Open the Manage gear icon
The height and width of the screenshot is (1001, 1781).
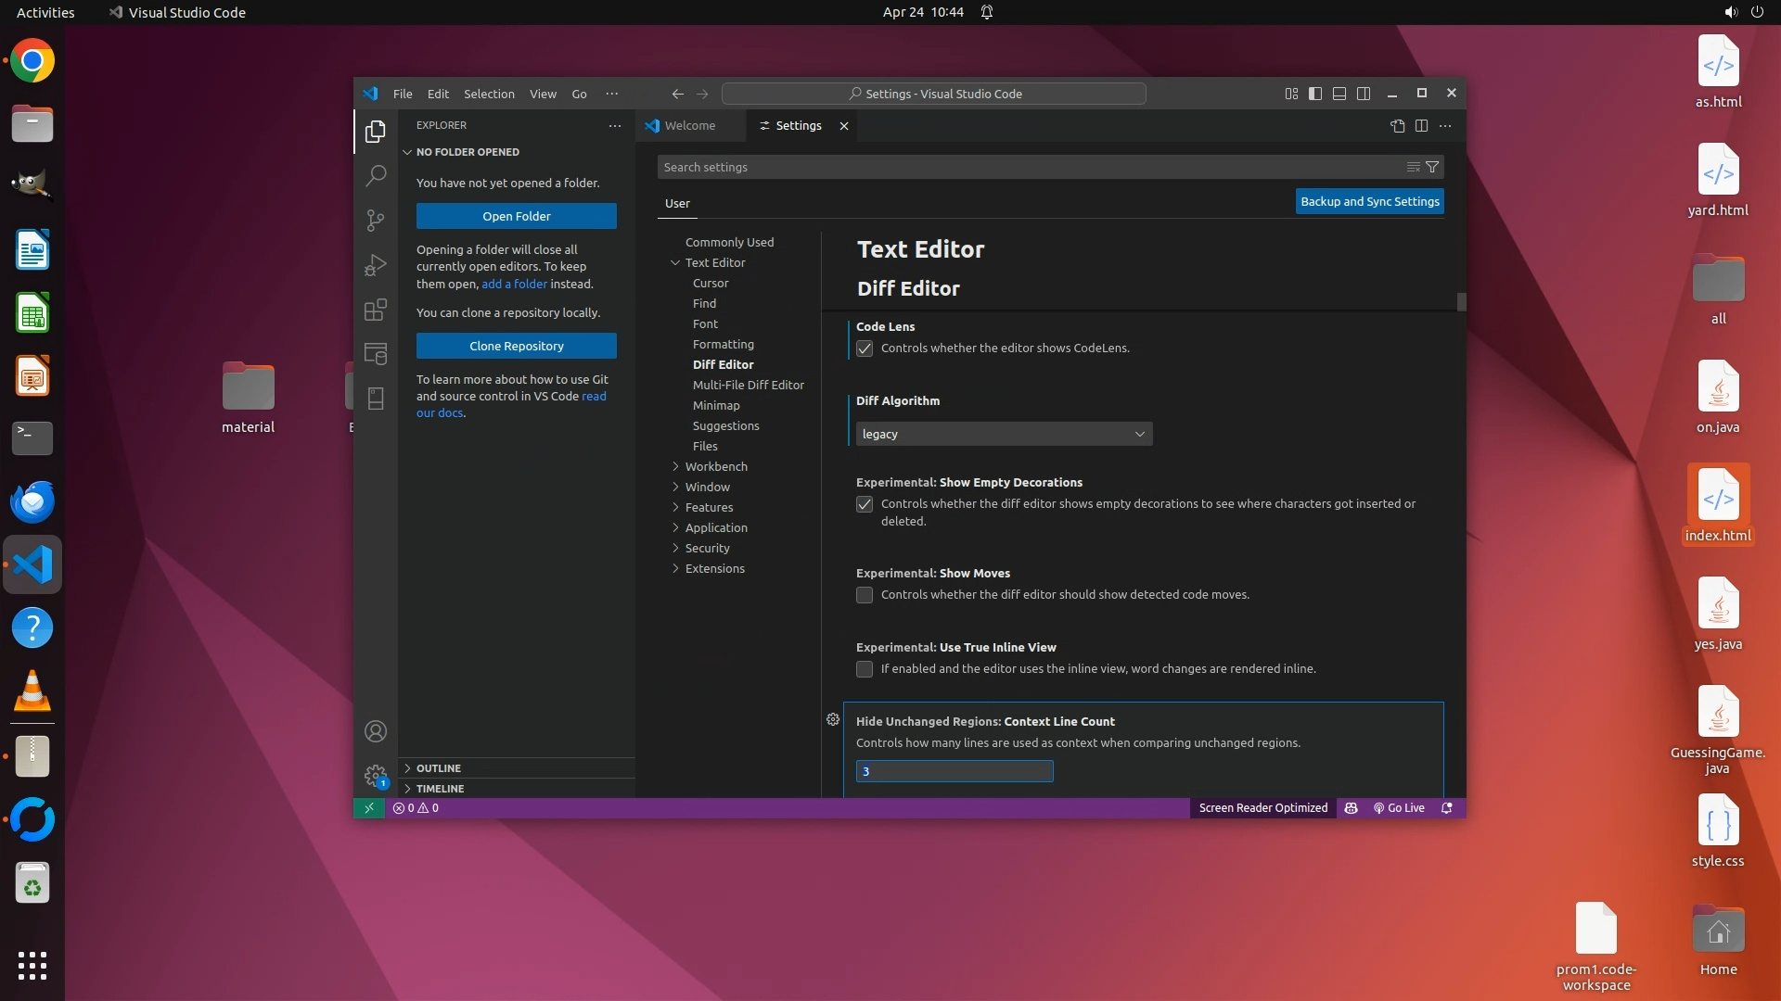coord(376,775)
